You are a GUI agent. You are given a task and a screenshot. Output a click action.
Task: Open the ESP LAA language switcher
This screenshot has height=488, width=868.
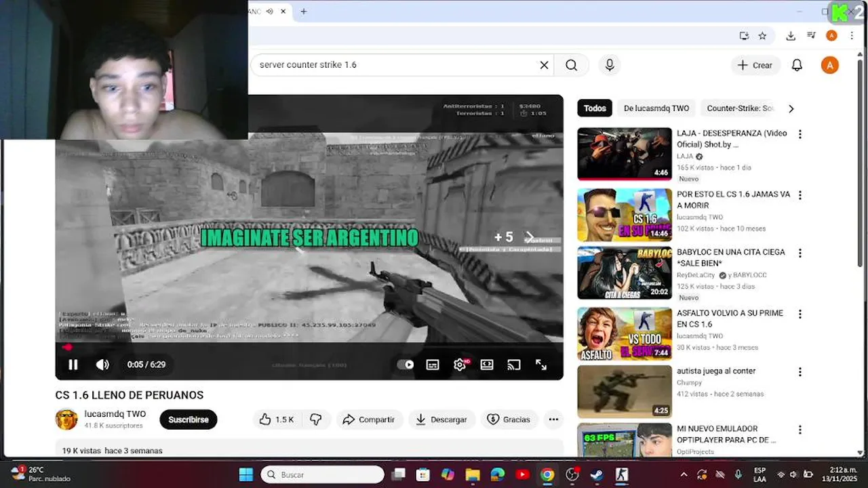click(760, 474)
